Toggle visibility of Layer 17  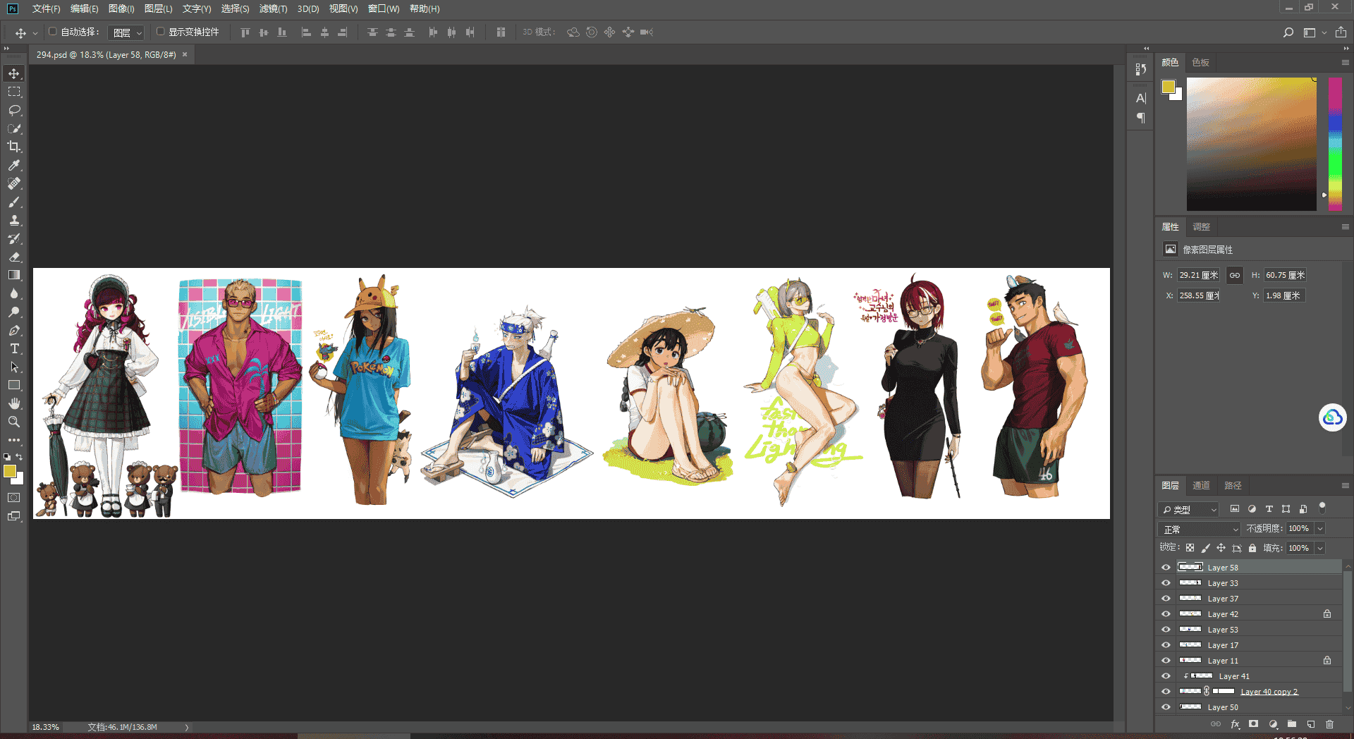pos(1166,645)
